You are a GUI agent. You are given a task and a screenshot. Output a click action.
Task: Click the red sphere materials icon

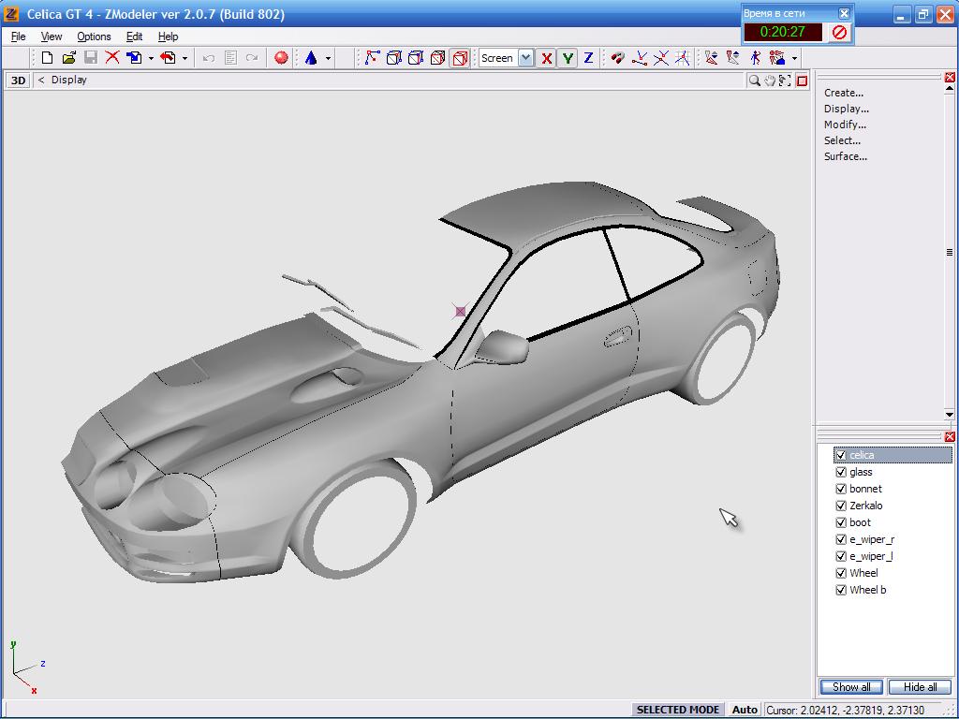coord(281,58)
